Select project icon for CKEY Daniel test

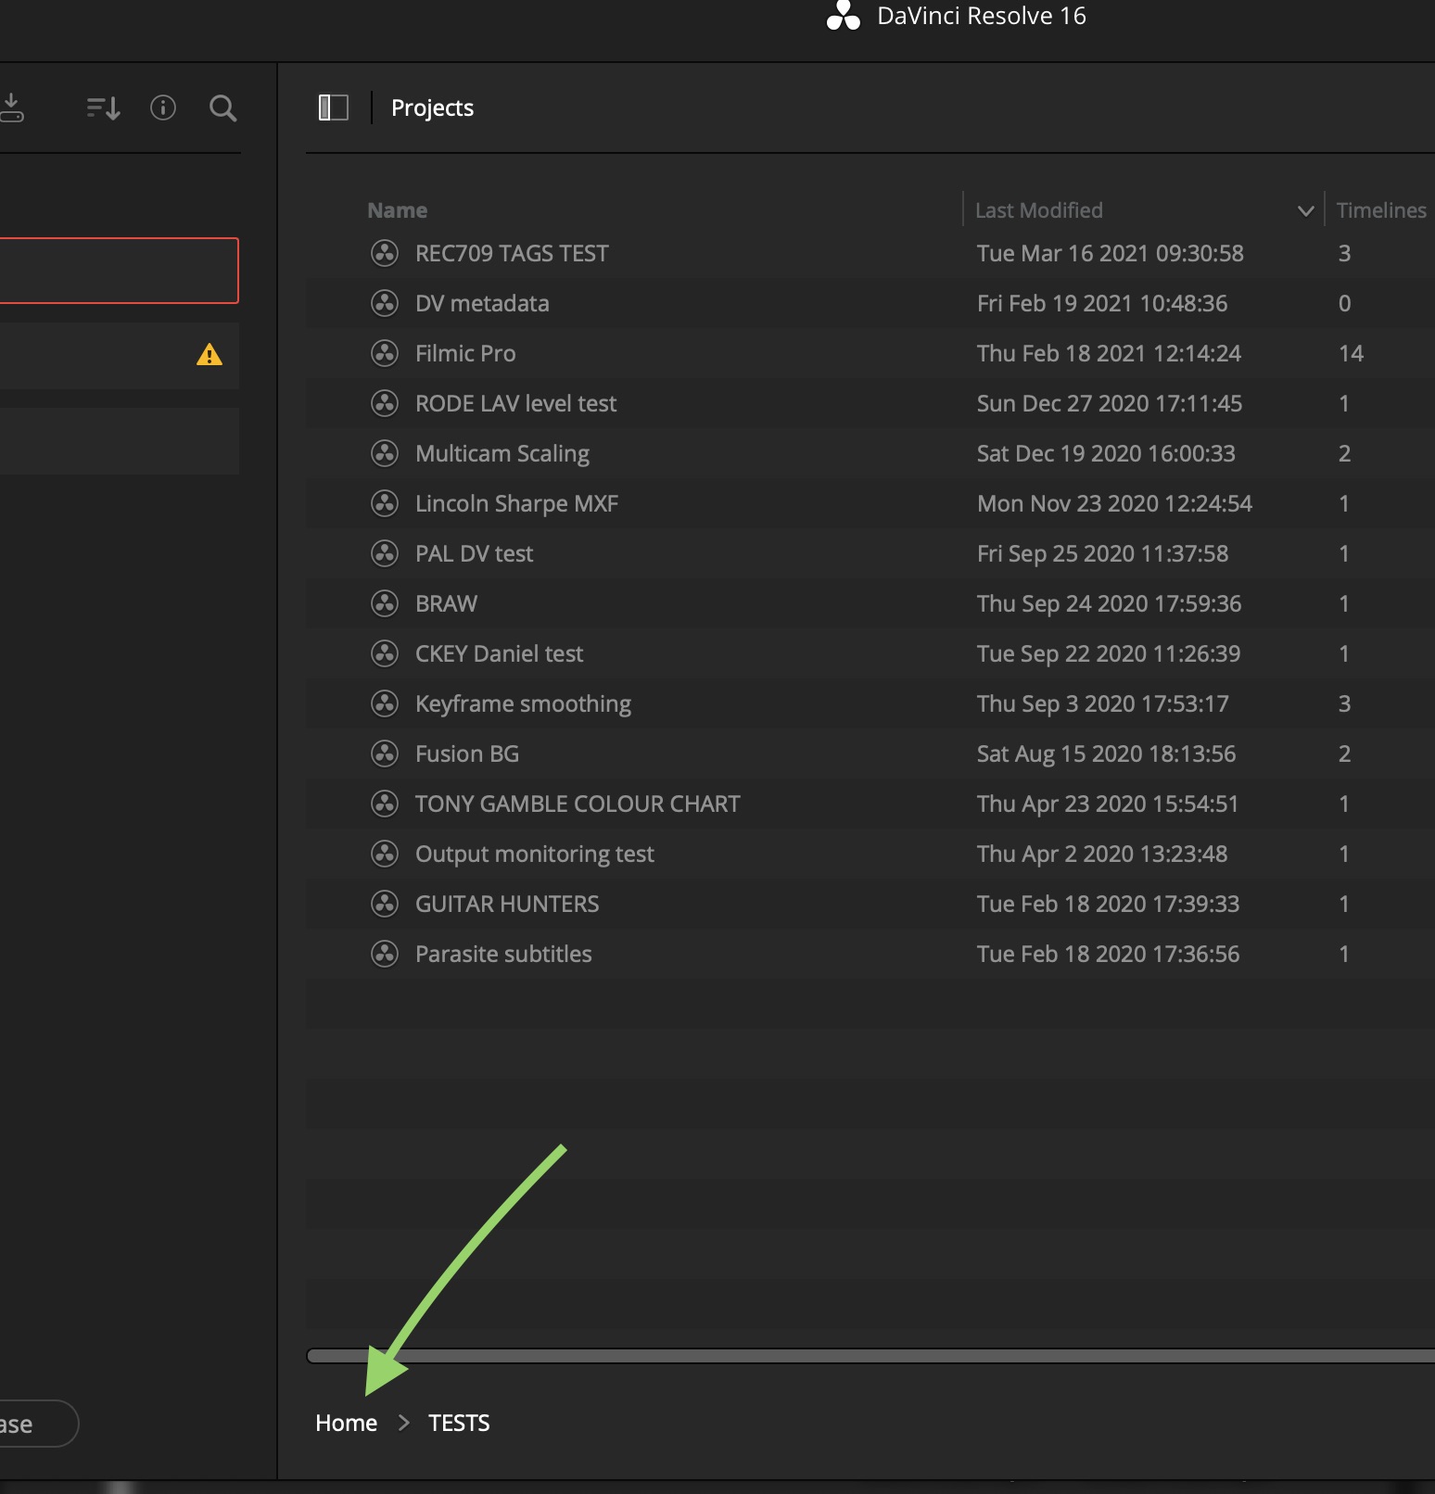pyautogui.click(x=385, y=653)
